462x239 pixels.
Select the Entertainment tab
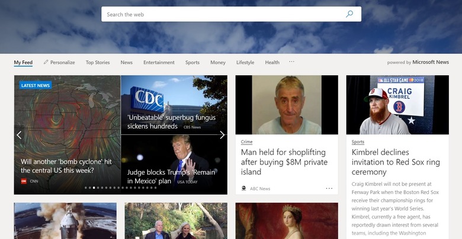tap(159, 62)
